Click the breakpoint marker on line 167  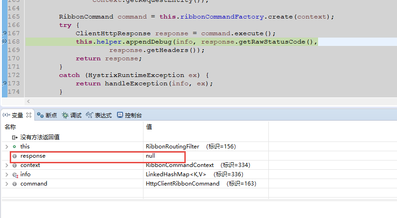click(x=4, y=33)
